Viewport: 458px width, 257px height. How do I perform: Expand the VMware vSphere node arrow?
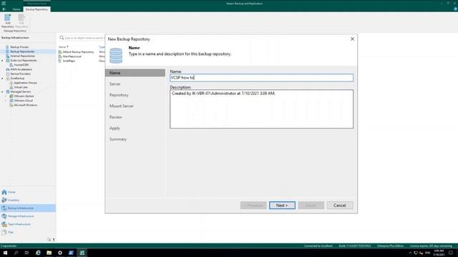(6, 96)
